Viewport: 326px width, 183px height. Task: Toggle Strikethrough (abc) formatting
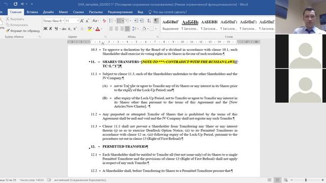point(64,29)
